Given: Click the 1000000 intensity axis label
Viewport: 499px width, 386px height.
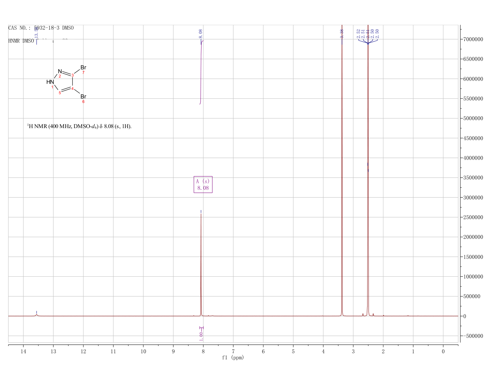Looking at the screenshot, I should pyautogui.click(x=473, y=277).
